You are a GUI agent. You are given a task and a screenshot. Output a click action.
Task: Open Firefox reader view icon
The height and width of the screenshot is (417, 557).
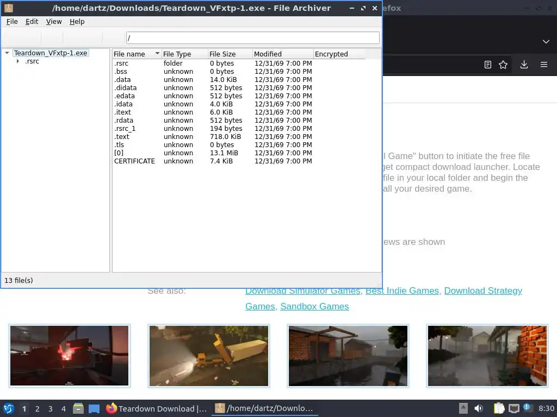(x=488, y=65)
